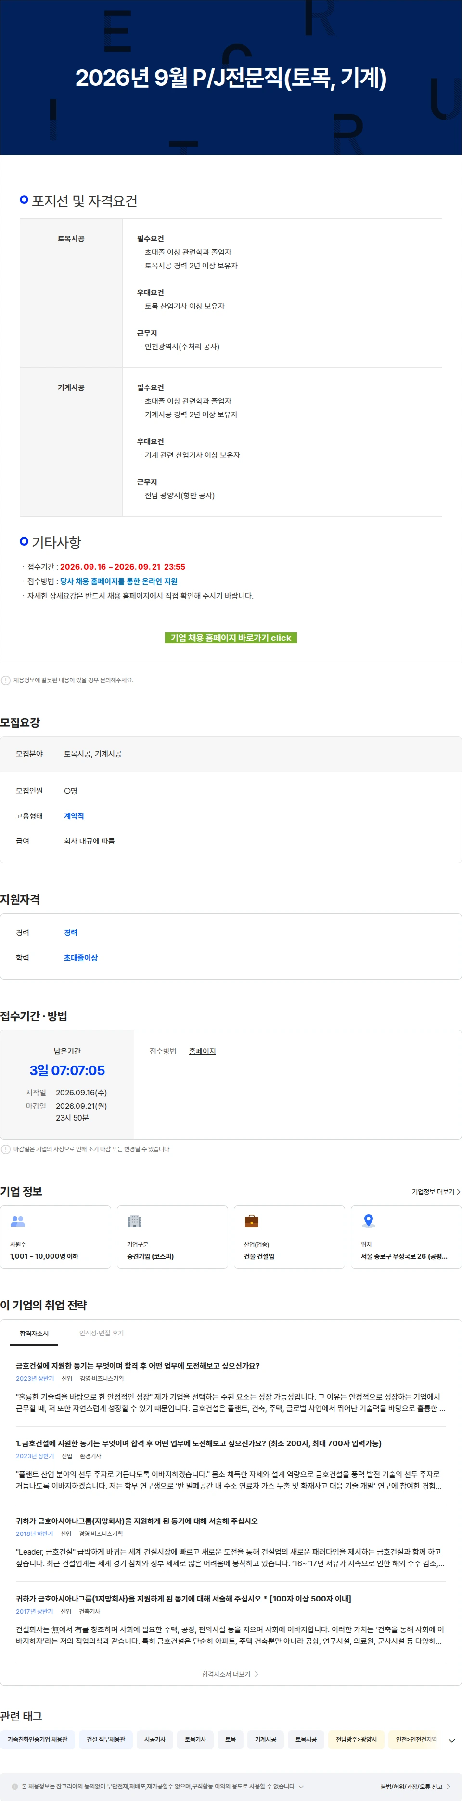Click the 전남 광양시(항만 공사) work location

point(180,495)
